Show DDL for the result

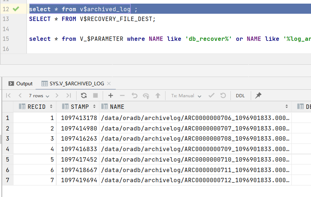coord(240,96)
